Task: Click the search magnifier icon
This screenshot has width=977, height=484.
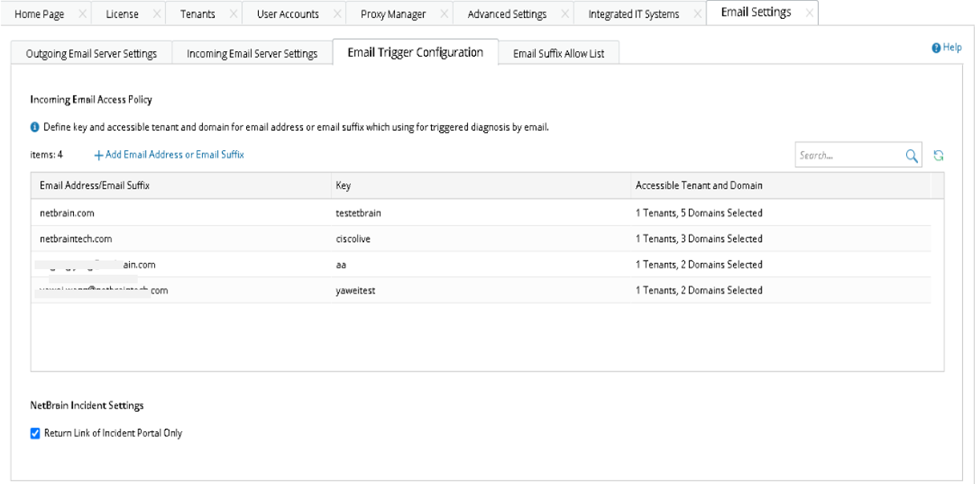Action: (912, 156)
